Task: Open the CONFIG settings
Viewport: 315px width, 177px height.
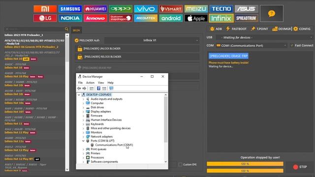Action: pos(302,29)
